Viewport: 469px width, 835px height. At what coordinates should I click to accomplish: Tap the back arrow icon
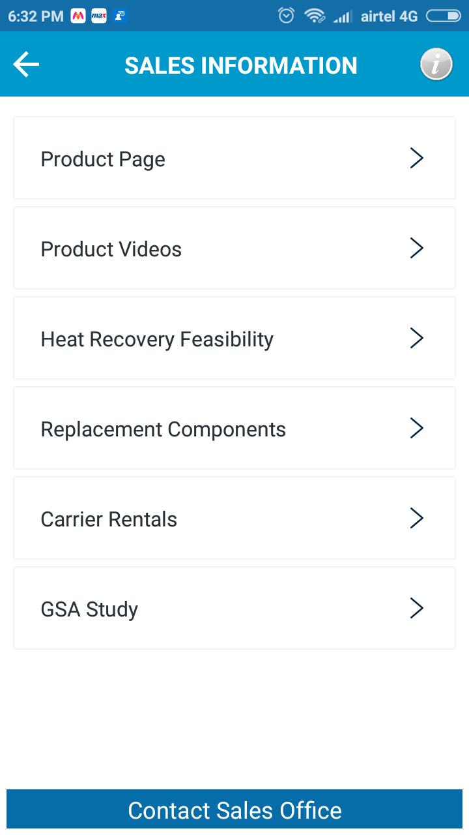26,65
